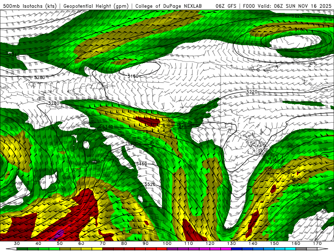
Task: Select the purple swatch just after 100
Action: [x=172, y=249]
